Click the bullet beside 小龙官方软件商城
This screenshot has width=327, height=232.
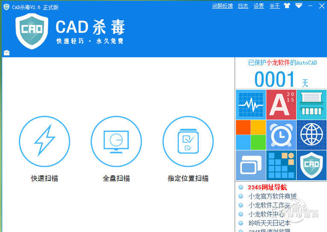click(x=241, y=196)
